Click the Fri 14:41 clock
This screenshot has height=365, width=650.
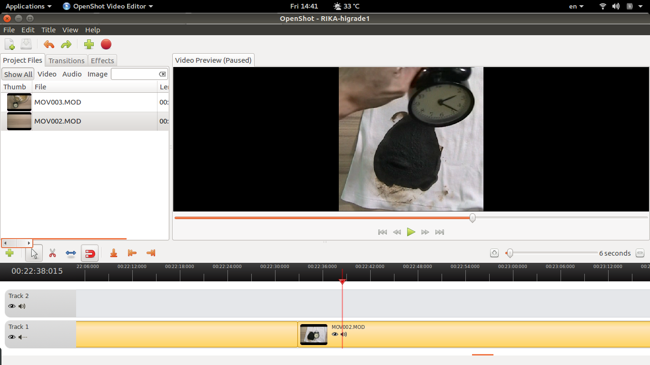[x=304, y=6]
